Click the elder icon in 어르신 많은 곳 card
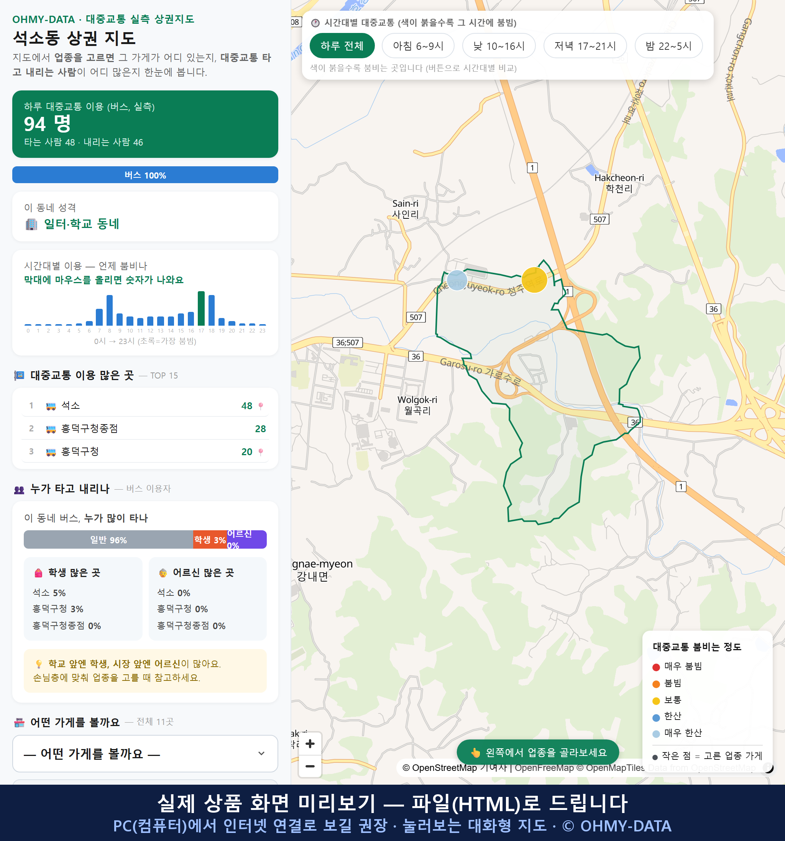The height and width of the screenshot is (841, 785). click(x=163, y=573)
